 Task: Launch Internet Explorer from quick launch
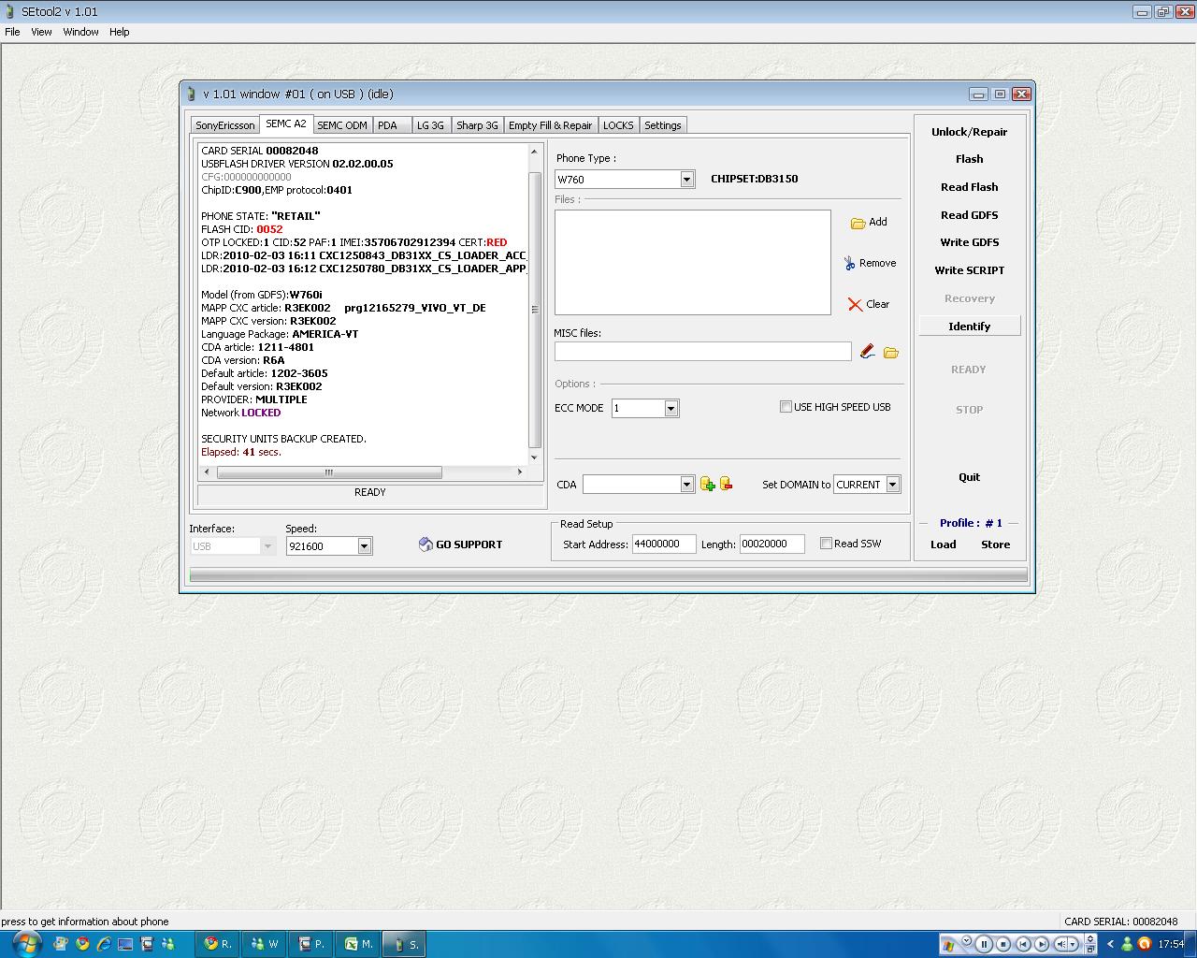pos(104,944)
